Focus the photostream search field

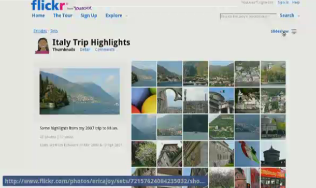(x=248, y=16)
